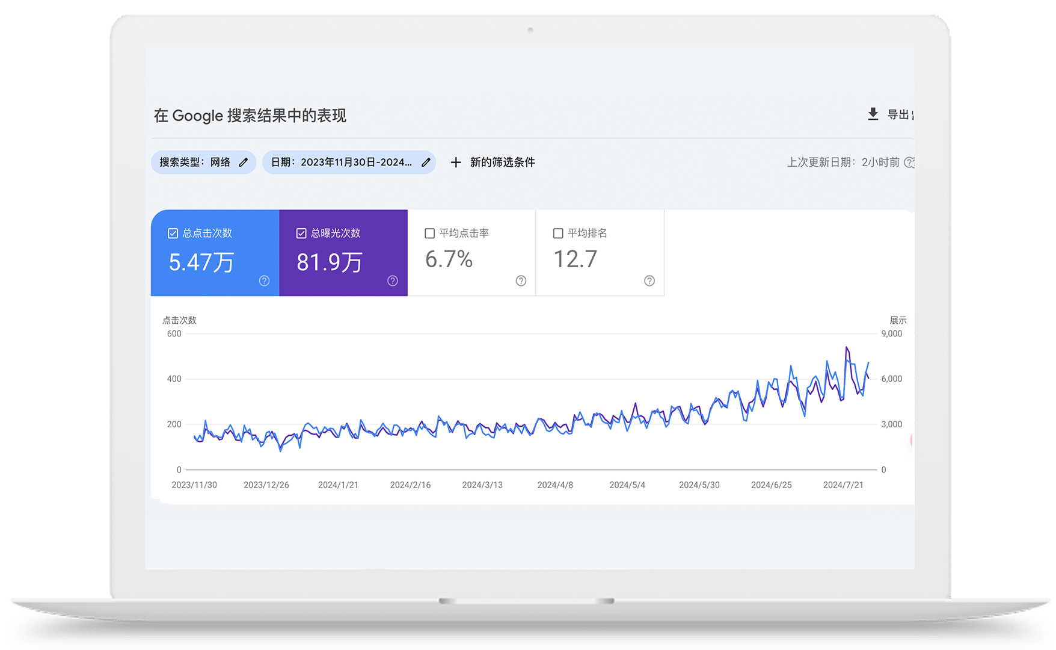Click page title 在 Google 搜索结果中的表现
Viewport: 1056px width, 650px height.
tap(250, 116)
